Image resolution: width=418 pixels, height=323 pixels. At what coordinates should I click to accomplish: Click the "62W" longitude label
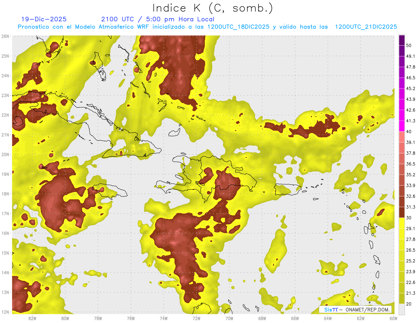click(x=361, y=318)
